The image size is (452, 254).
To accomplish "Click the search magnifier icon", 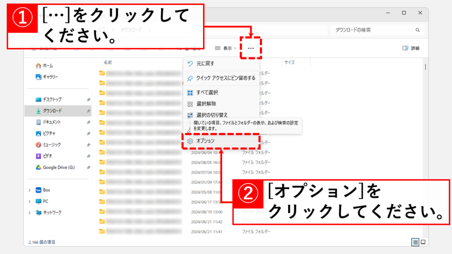I will 417,30.
